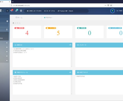Open schedule item 5 in weekly list
123x101 pixels.
click(18, 83)
